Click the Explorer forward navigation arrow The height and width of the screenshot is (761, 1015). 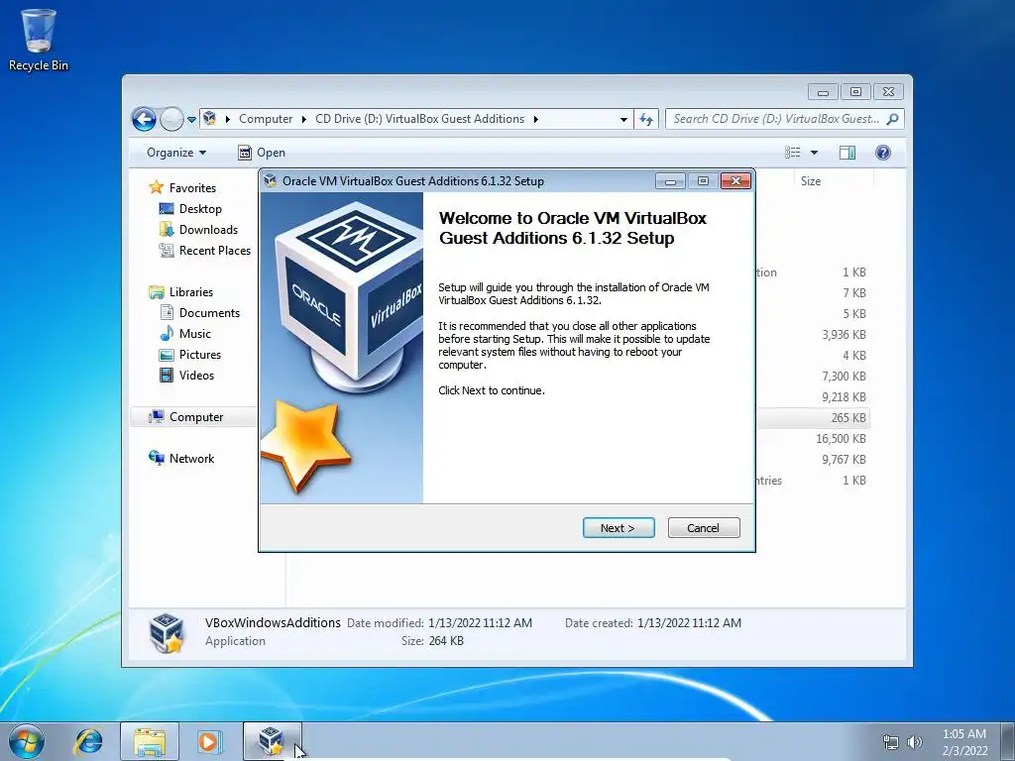pos(170,119)
